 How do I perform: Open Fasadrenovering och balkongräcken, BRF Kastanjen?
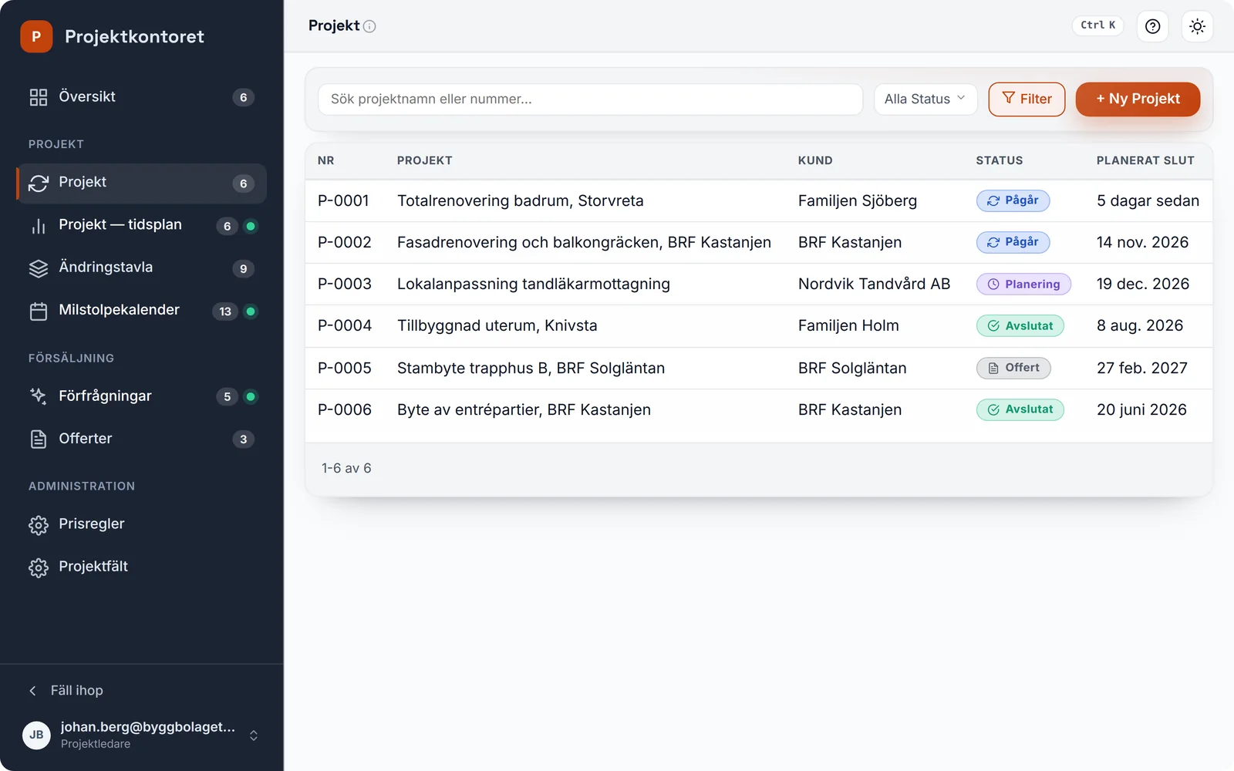coord(584,242)
